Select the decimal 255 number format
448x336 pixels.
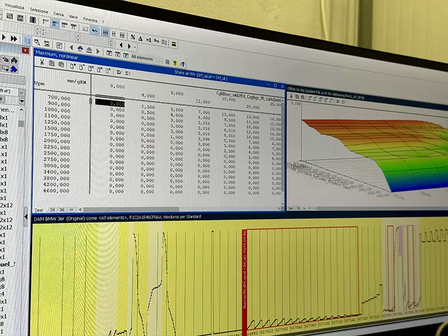click(105, 32)
